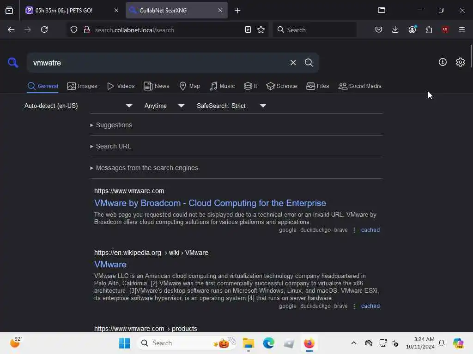
Task: Click the Firefox address bar
Action: click(x=167, y=30)
